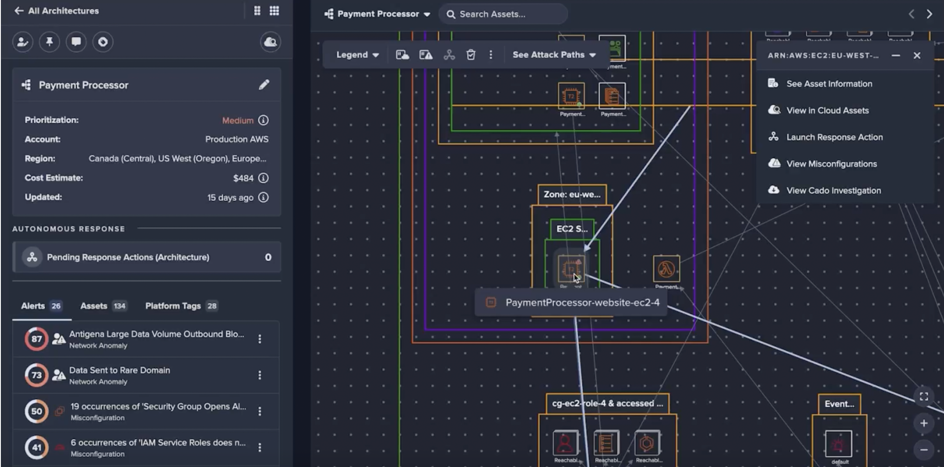The image size is (944, 467).
Task: Click the Medium prioritization value
Action: (x=238, y=120)
